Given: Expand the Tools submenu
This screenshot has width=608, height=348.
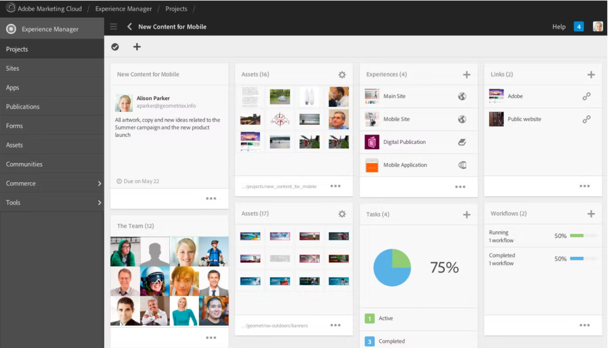Looking at the screenshot, I should [99, 203].
